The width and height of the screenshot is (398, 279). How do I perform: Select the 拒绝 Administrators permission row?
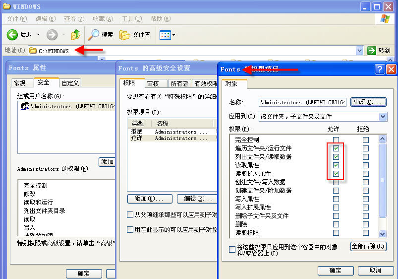[172, 132]
